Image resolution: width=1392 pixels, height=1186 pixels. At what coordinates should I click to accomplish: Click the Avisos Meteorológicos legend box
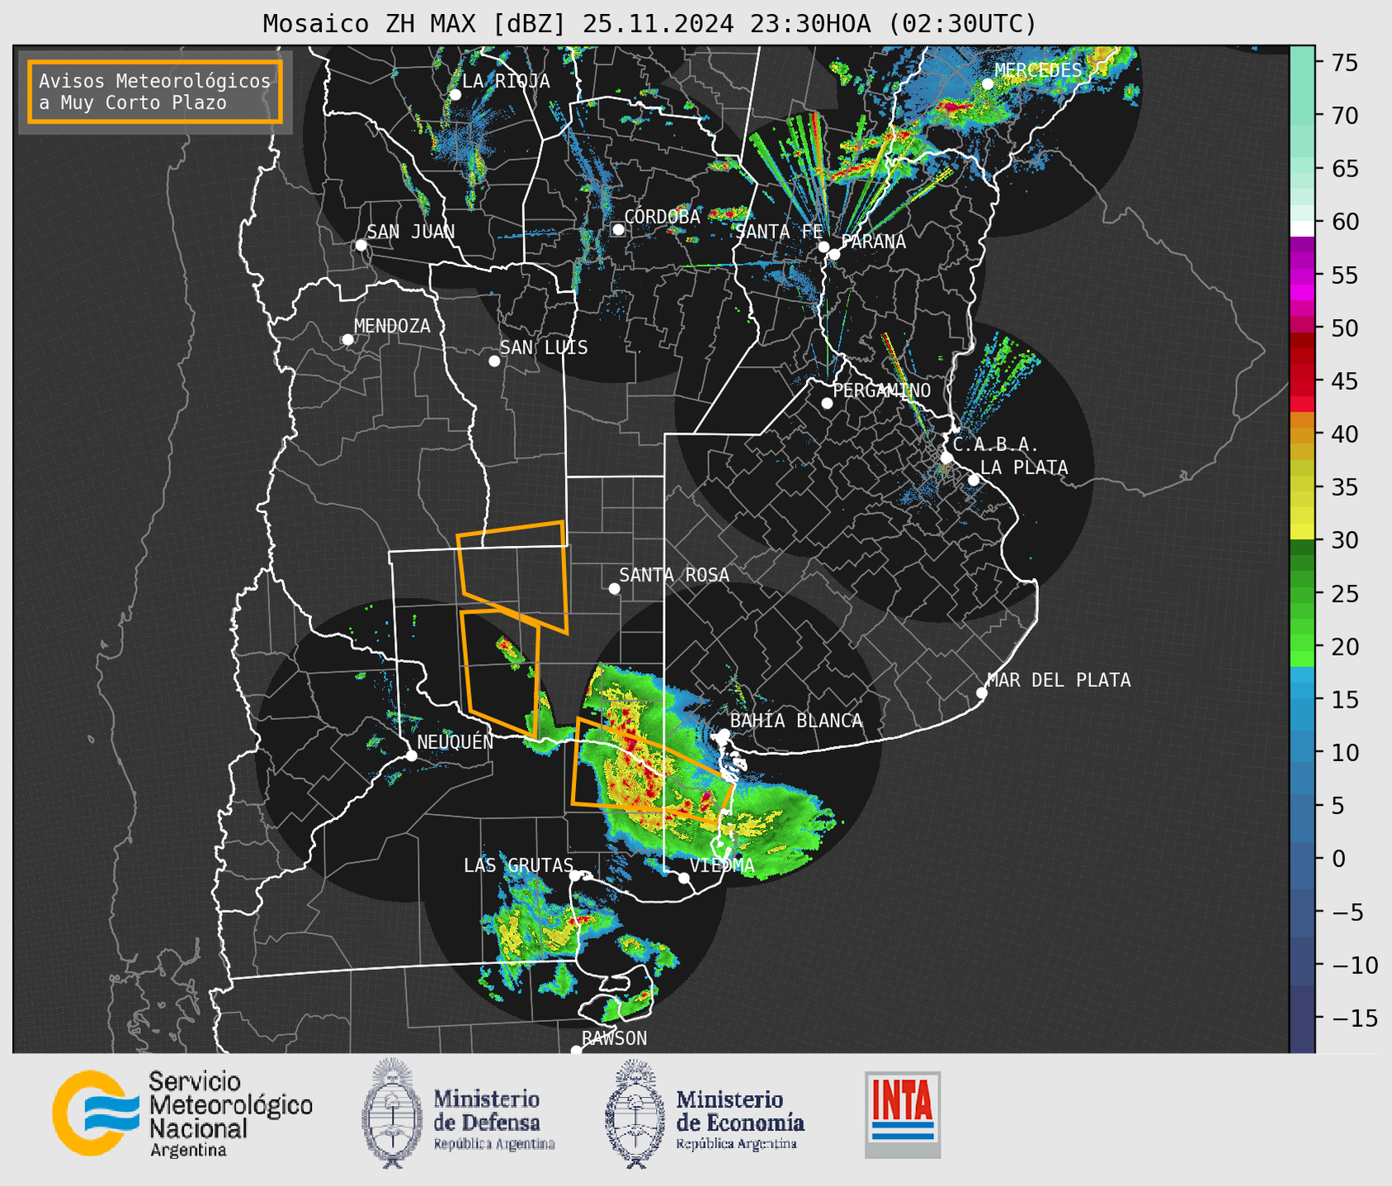tap(155, 92)
